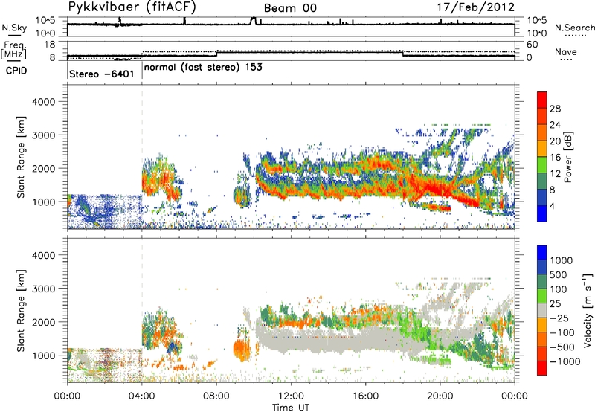This screenshot has height=412, width=595.
Task: Click the 'Stereo -6401' CPID text
Action: point(102,74)
